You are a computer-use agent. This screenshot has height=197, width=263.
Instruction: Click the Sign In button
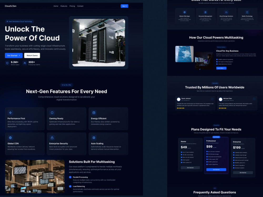tap(124, 6)
